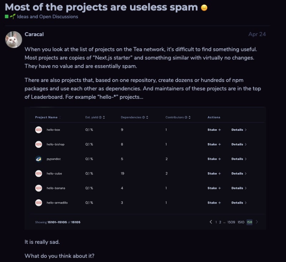The image size is (286, 262).
Task: Open the Est. yield help tooltip icon
Action: (99, 117)
